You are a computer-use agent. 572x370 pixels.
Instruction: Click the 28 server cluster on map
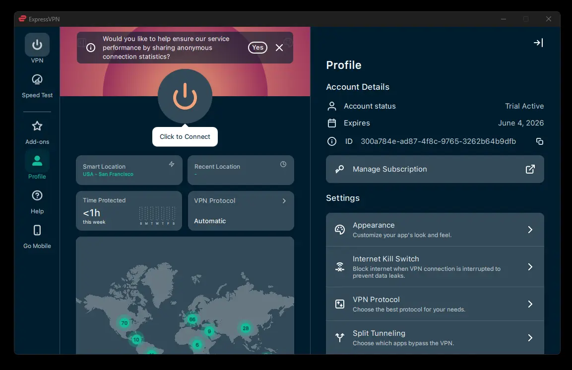pos(246,328)
